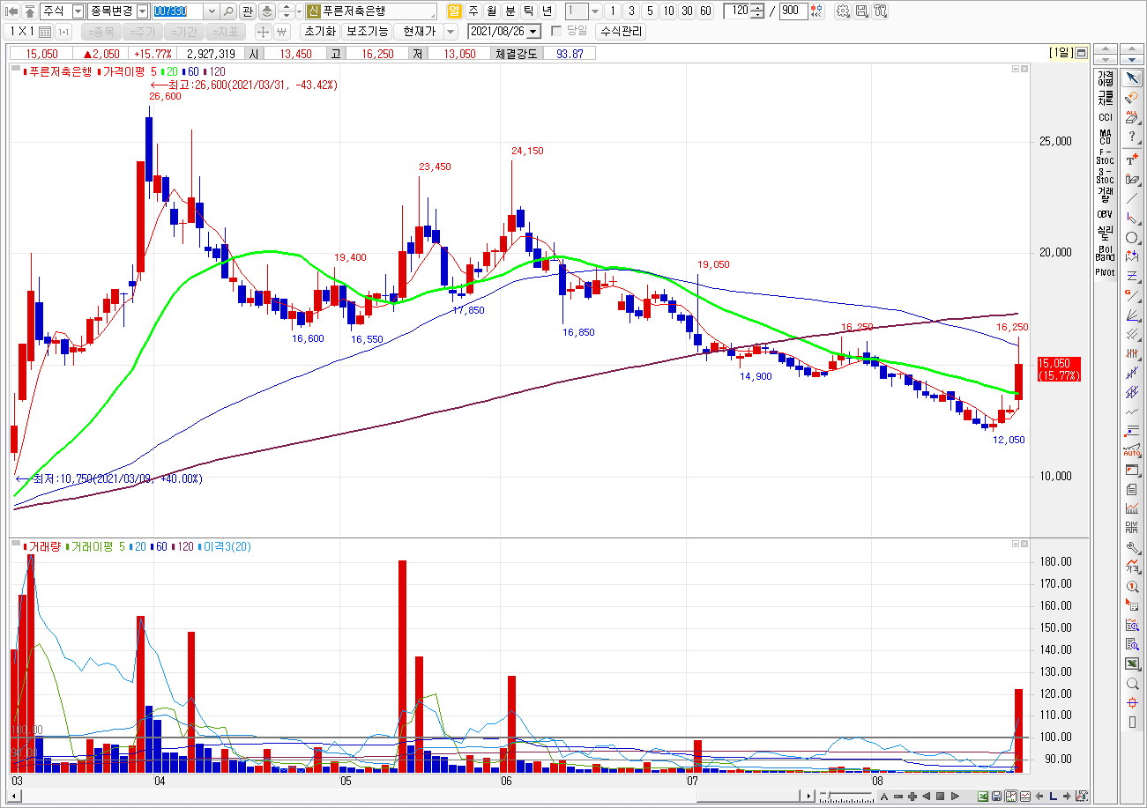The image size is (1147, 808).
Task: Expand the upward arrow above indicator list
Action: (x=1105, y=49)
